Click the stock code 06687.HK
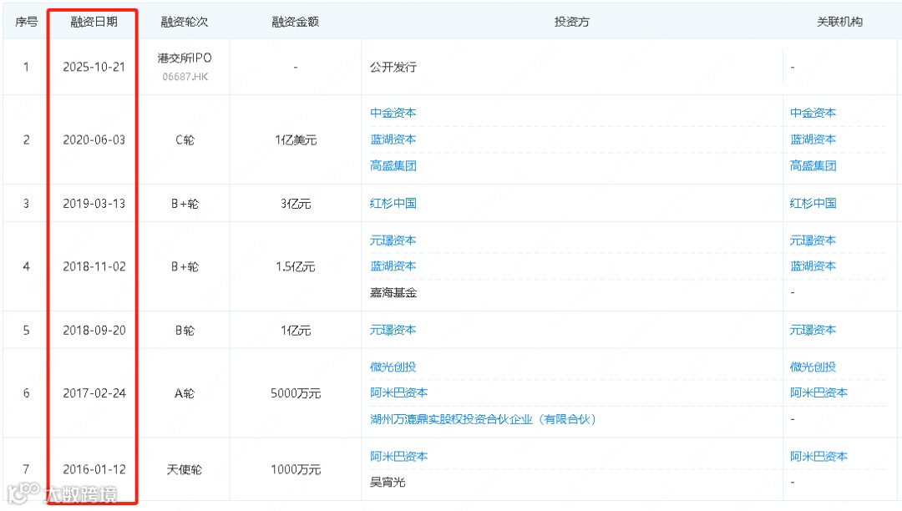This screenshot has width=902, height=511. point(185,77)
